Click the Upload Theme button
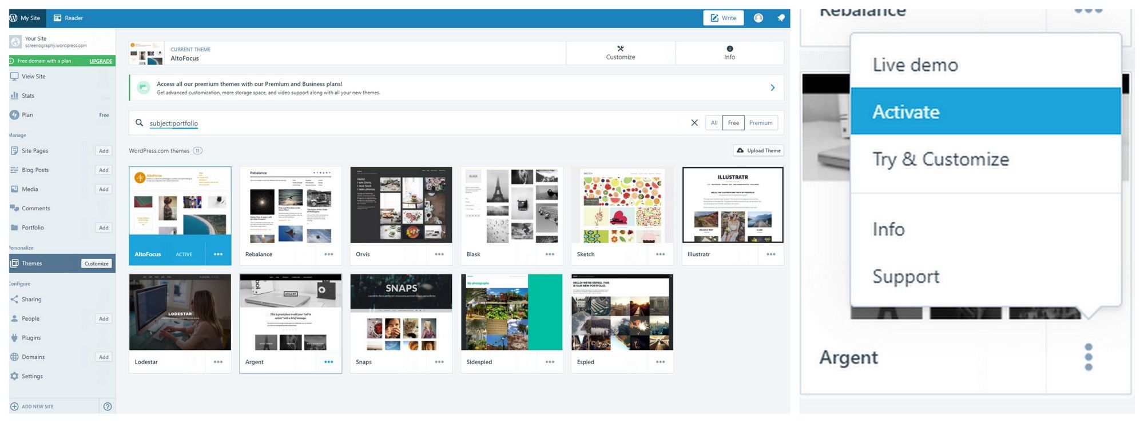1144x423 pixels. [758, 150]
